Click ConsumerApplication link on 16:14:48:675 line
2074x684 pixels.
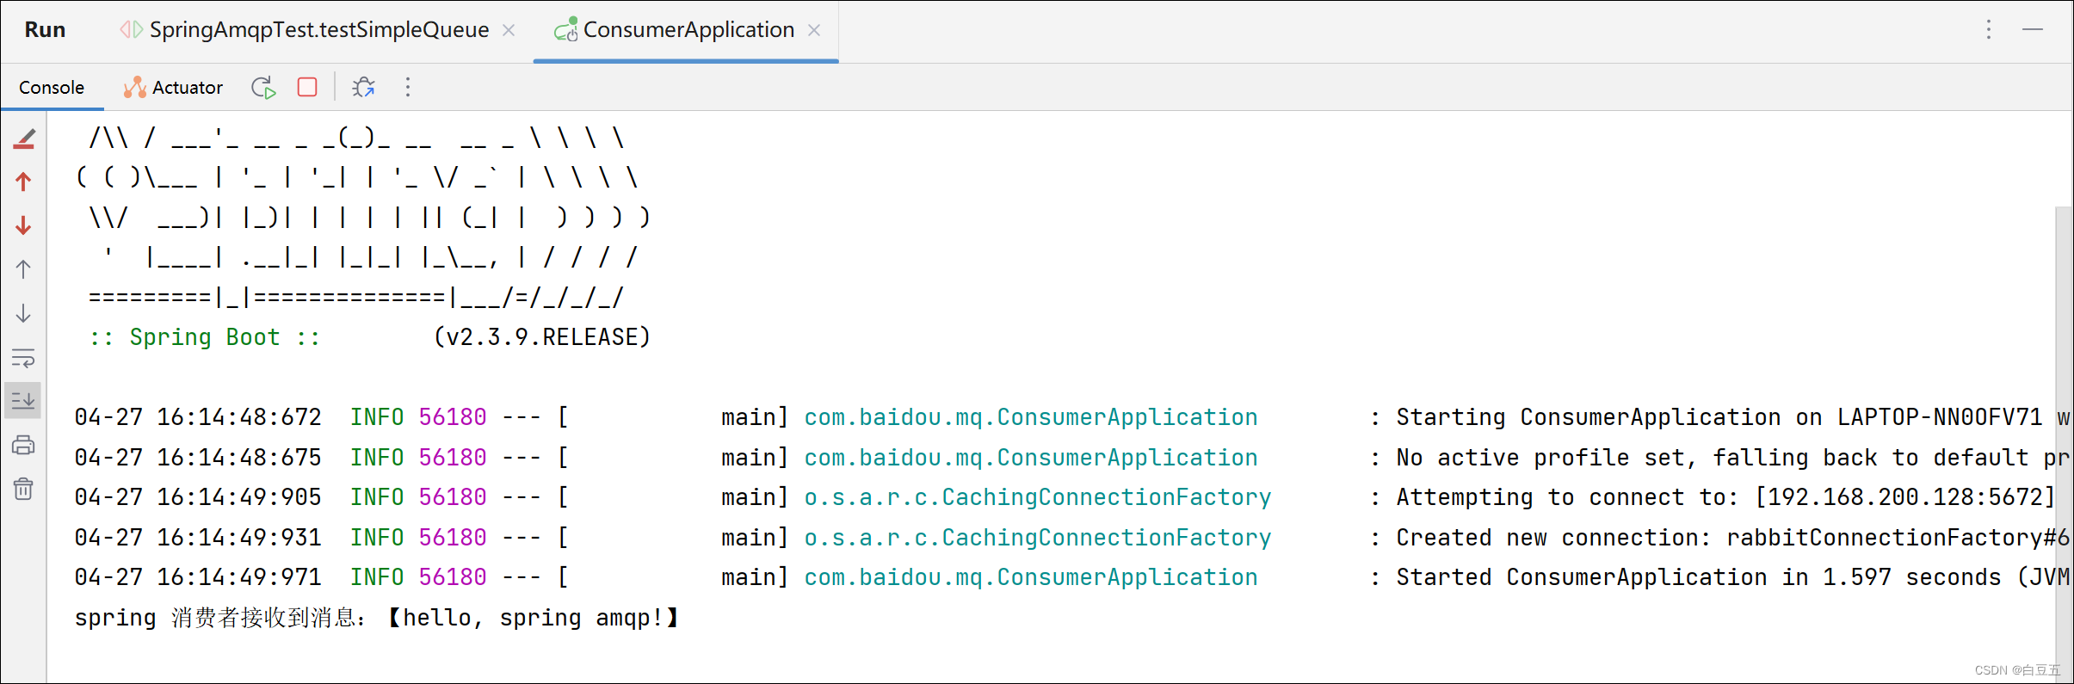[x=1031, y=458]
